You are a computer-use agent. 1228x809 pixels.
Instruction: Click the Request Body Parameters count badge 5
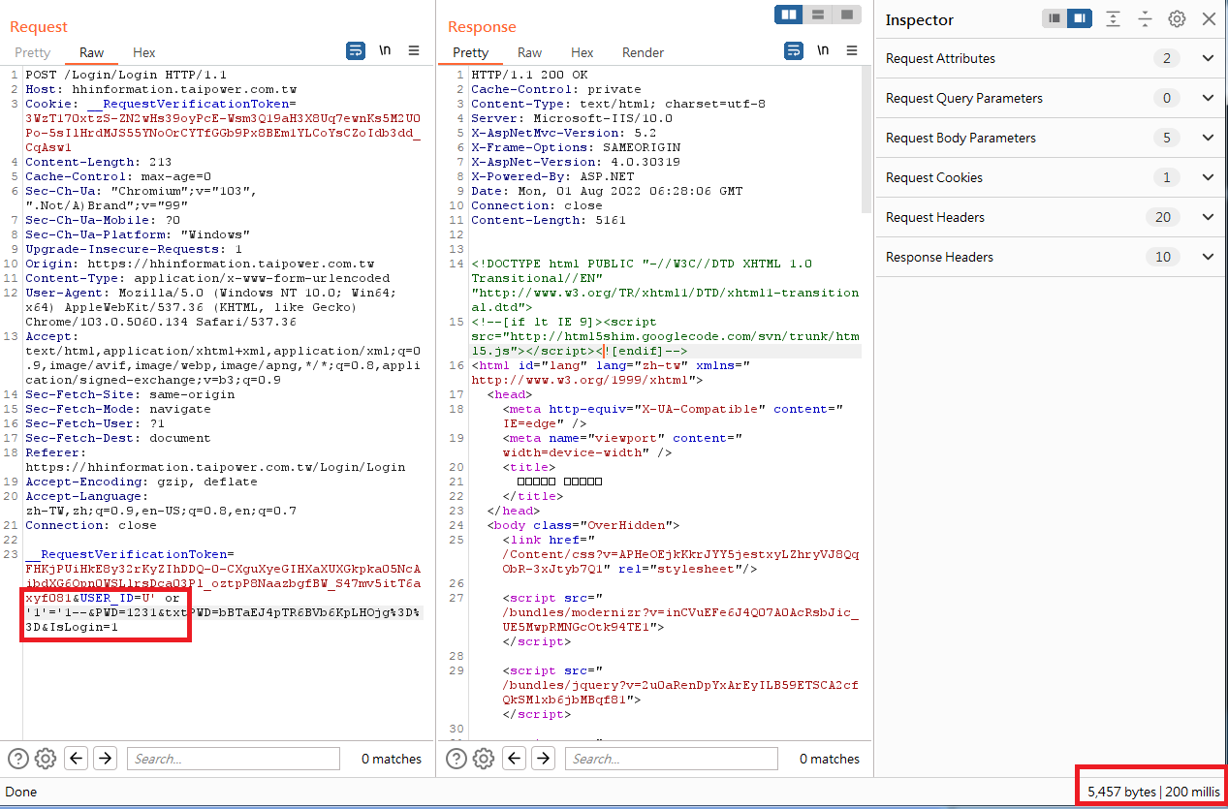pos(1166,138)
